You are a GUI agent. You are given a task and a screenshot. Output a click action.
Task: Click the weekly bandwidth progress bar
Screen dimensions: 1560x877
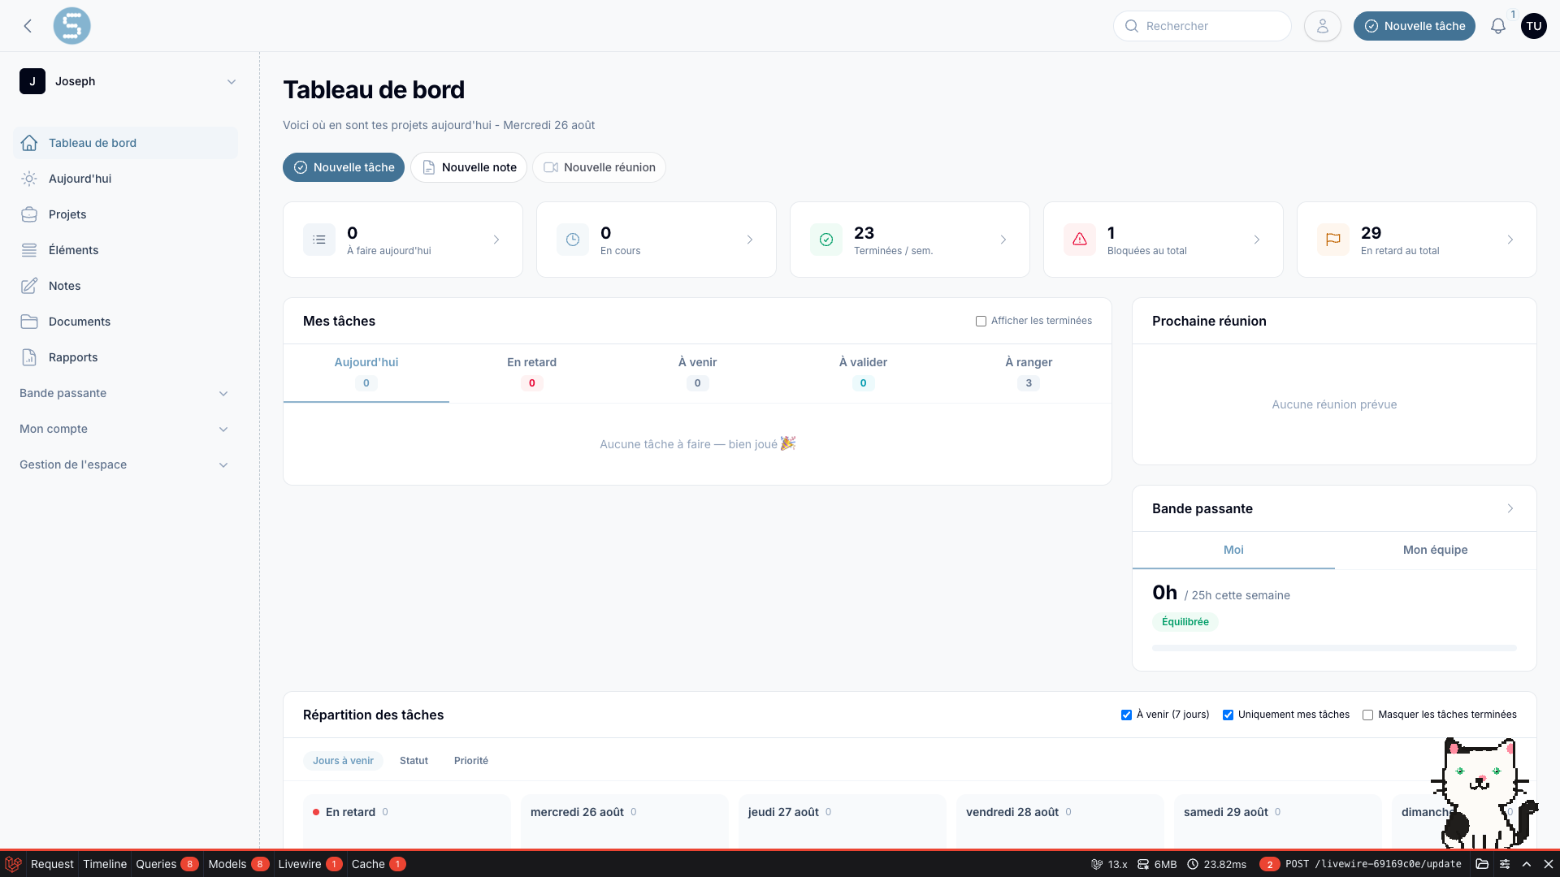tap(1334, 648)
